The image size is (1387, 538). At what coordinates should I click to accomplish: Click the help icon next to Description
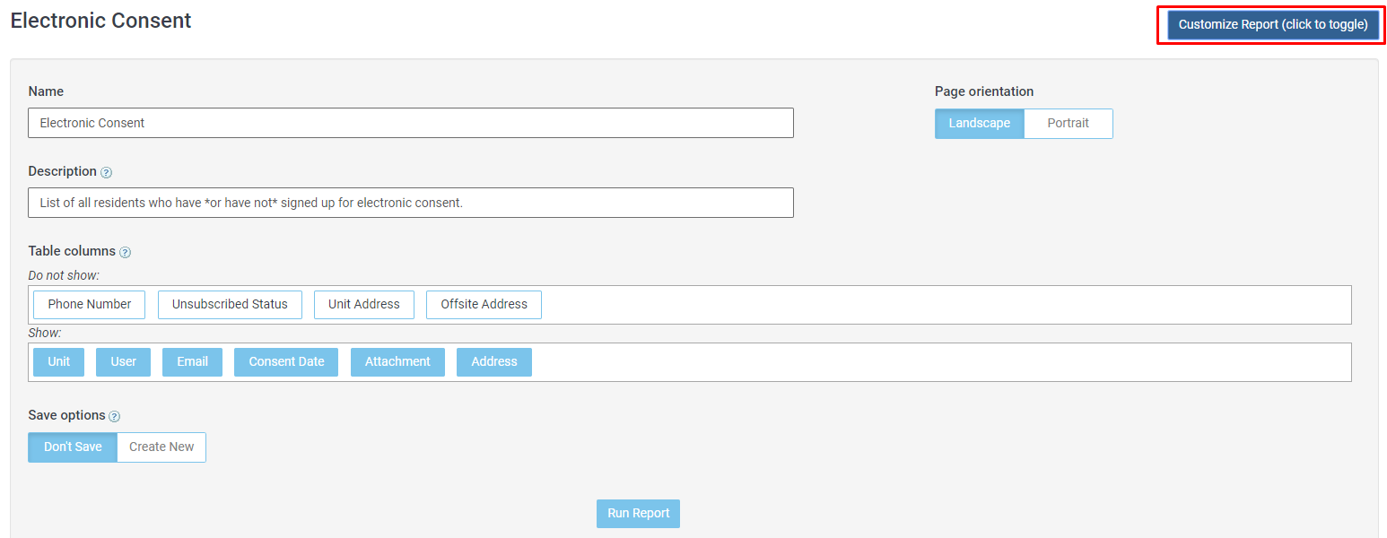[x=107, y=172]
